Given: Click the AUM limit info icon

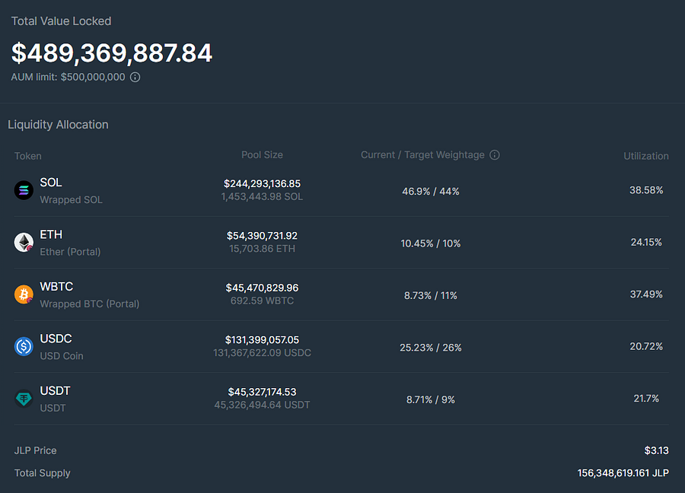Looking at the screenshot, I should pos(135,78).
